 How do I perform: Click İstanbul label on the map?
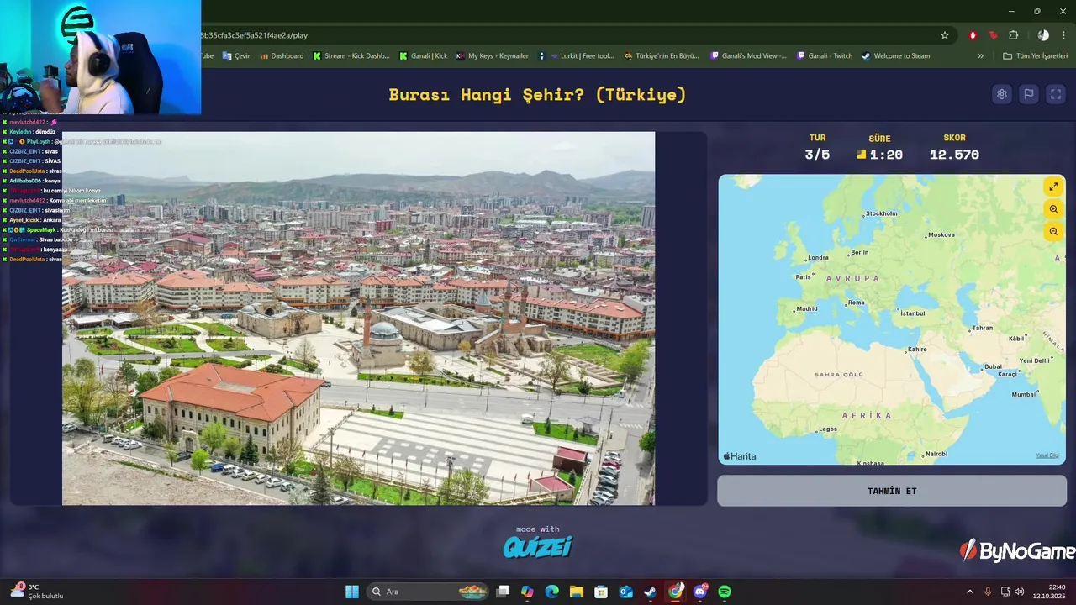point(911,313)
